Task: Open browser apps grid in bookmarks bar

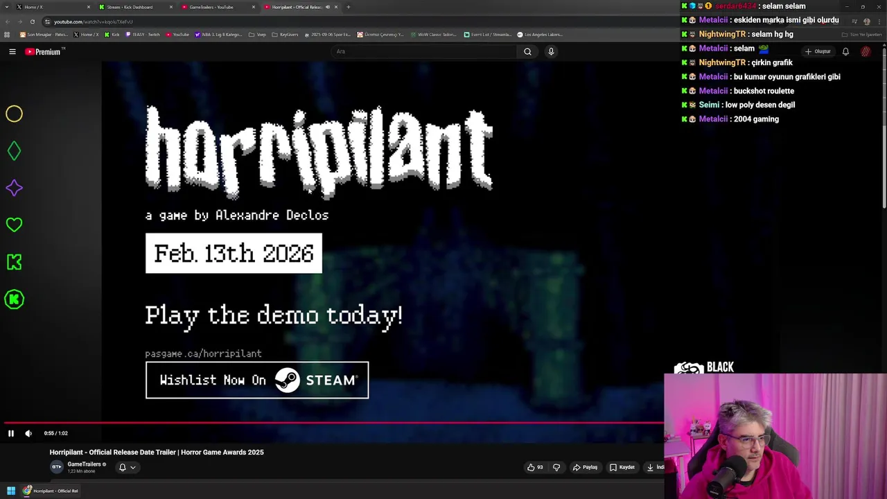Action: [7, 35]
